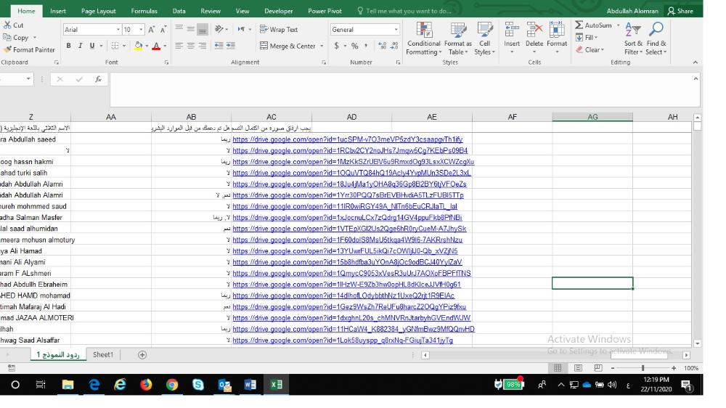The image size is (726, 408).
Task: Open Find & Select menu
Action: coord(656,39)
